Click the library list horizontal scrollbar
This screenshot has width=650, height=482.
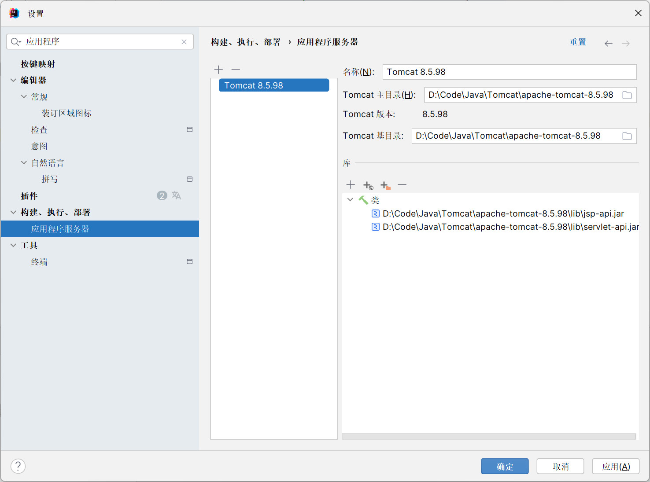click(x=489, y=436)
